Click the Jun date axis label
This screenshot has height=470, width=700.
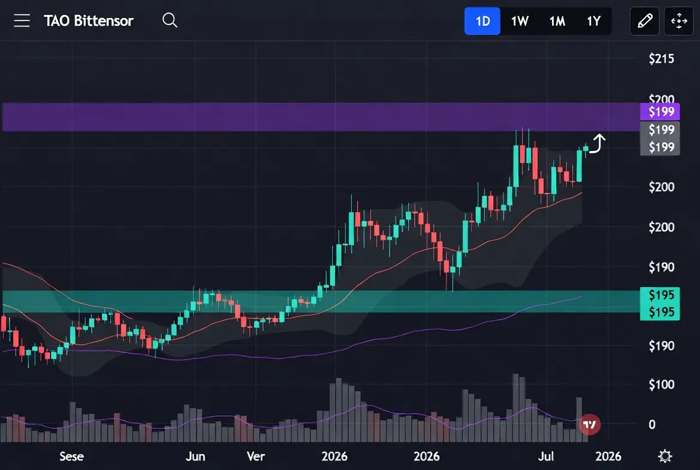coord(195,456)
